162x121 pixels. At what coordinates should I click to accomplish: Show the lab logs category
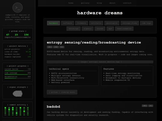(146, 23)
